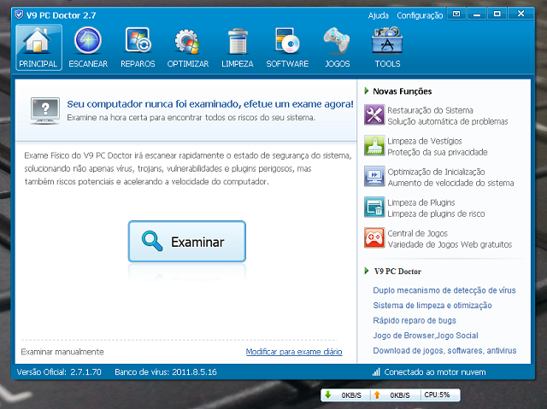
Task: Click the never-examined blue headline text
Action: 210,104
